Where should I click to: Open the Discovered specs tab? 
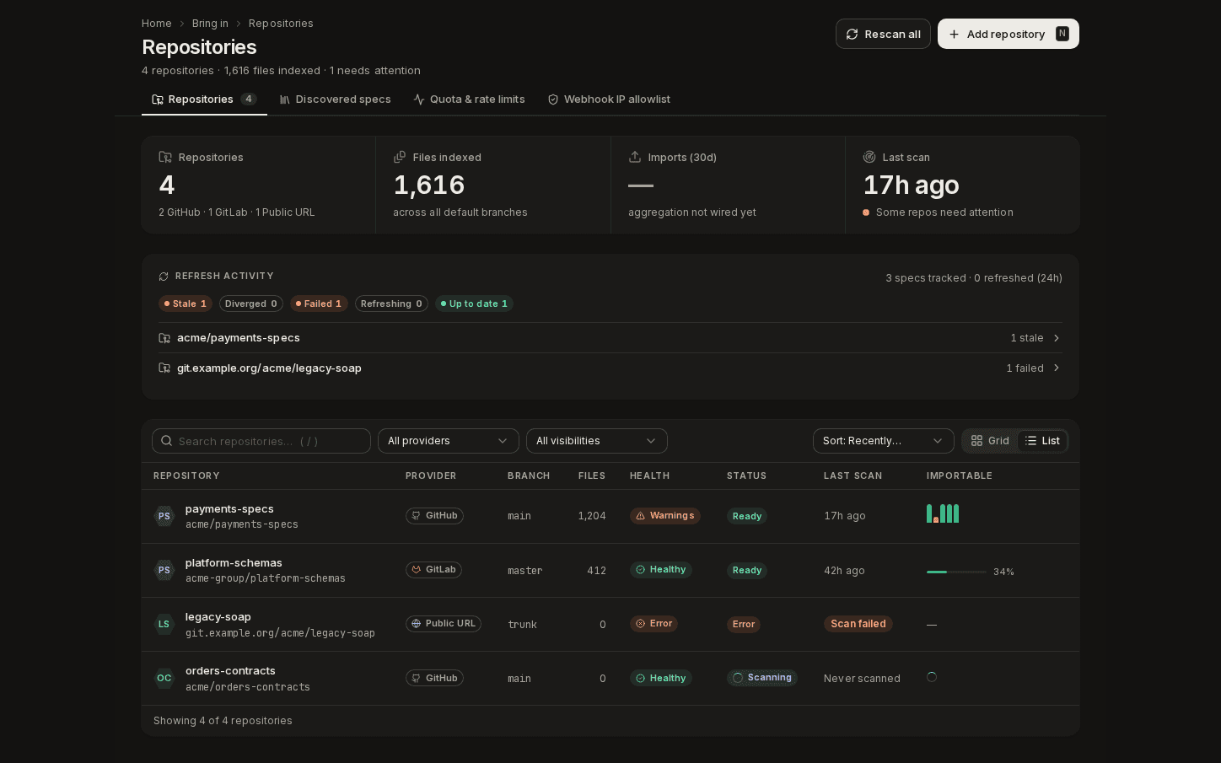tap(336, 99)
